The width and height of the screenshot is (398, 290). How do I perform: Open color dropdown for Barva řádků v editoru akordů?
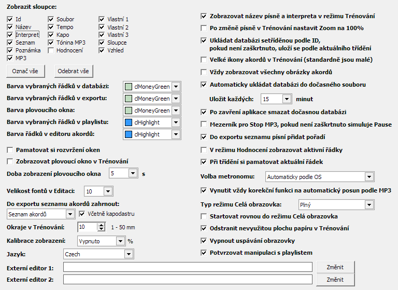coord(176,134)
